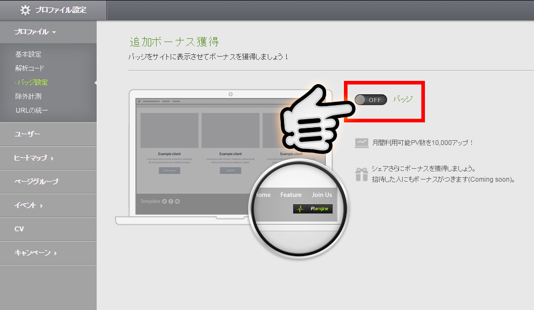Click the gift box icon
This screenshot has height=310, width=534.
pos(362,174)
